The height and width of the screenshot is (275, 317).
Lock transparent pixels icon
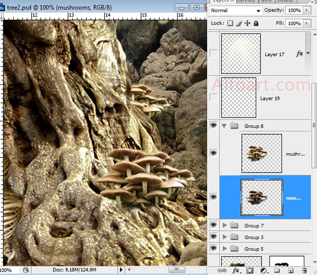[230, 23]
